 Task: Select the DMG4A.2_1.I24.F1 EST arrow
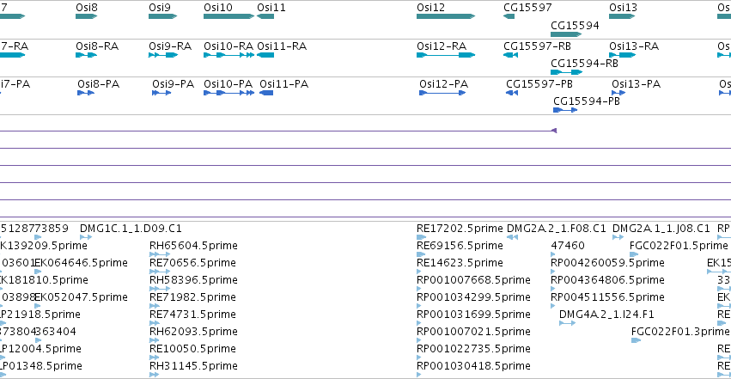tap(567, 323)
